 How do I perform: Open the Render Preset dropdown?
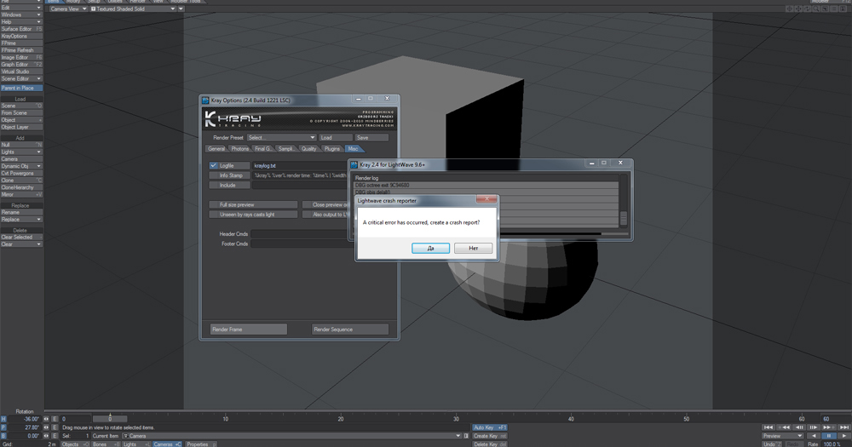click(x=281, y=137)
